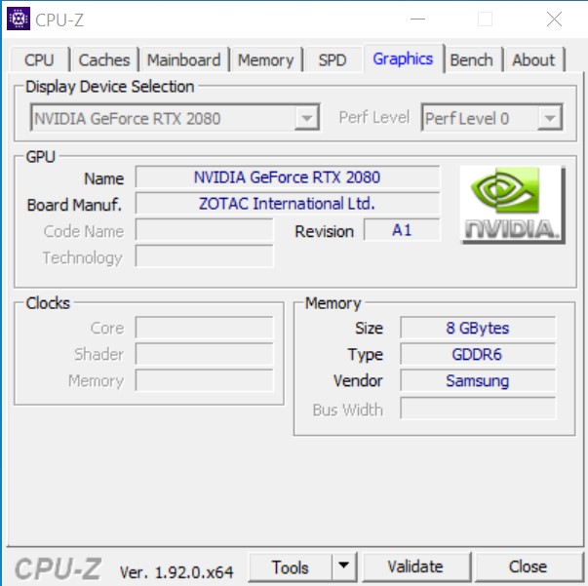This screenshot has height=586, width=588.
Task: Click the Validate button
Action: click(415, 566)
